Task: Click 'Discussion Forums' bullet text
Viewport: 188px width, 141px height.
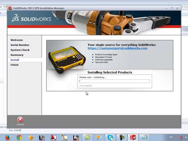Action: (x=104, y=57)
